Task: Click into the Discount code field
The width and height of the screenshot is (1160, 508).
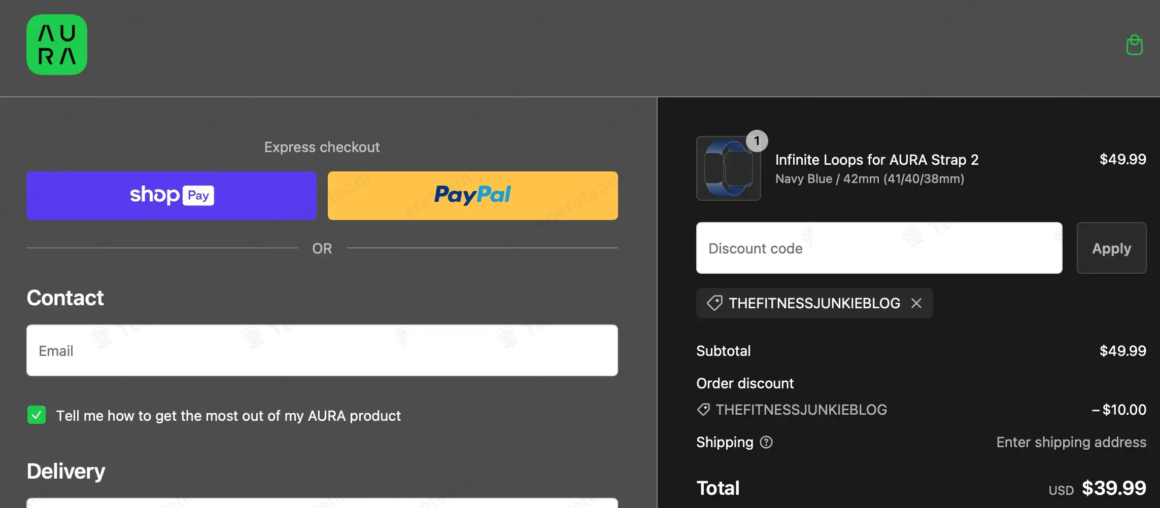Action: (879, 248)
